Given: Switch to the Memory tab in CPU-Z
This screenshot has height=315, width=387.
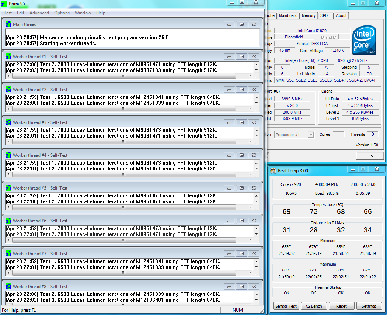Looking at the screenshot, I should click(x=309, y=15).
